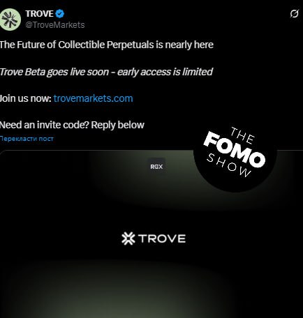Open the Grok explain icon

[294, 14]
